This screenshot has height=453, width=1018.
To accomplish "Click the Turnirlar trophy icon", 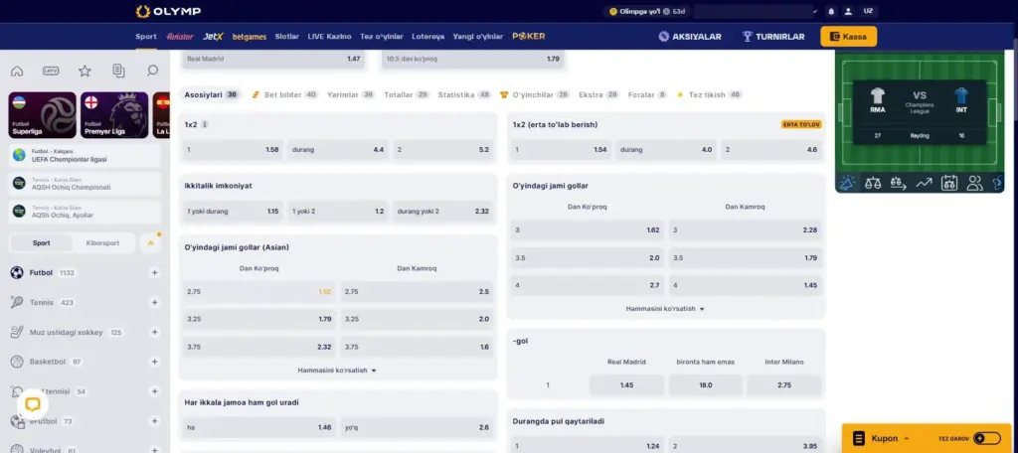I will tap(748, 37).
